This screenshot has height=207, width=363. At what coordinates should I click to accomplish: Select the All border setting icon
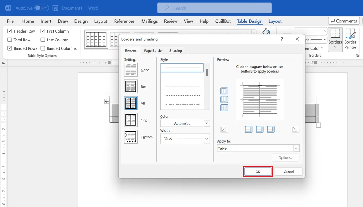[131, 103]
